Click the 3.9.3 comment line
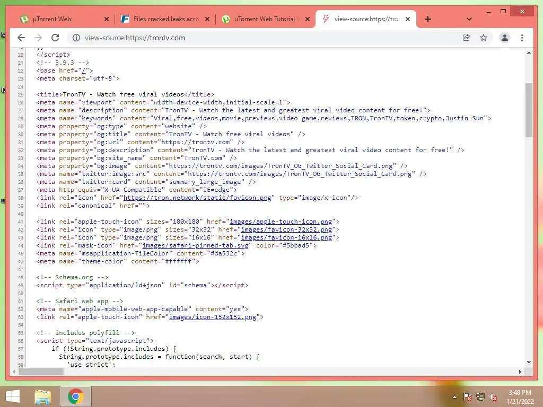Image resolution: width=543 pixels, height=407 pixels. click(x=63, y=63)
